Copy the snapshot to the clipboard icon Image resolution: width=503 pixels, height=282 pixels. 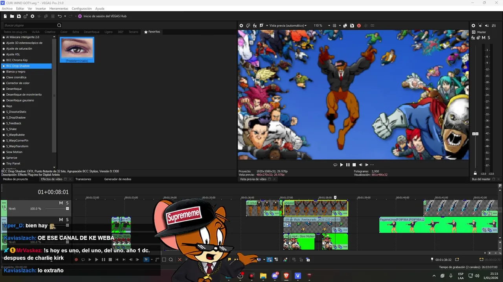[345, 25]
